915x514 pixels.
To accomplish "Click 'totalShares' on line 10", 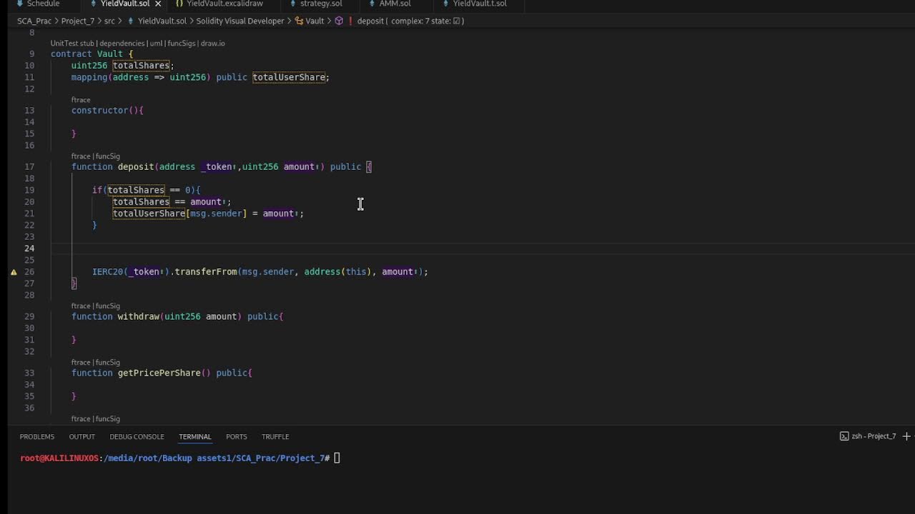I will pos(141,66).
